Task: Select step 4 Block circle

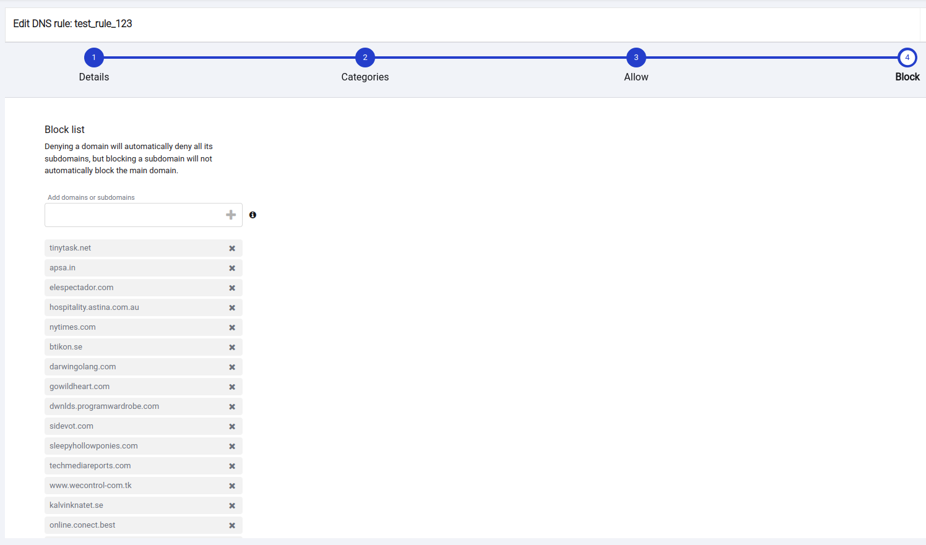Action: [x=907, y=58]
